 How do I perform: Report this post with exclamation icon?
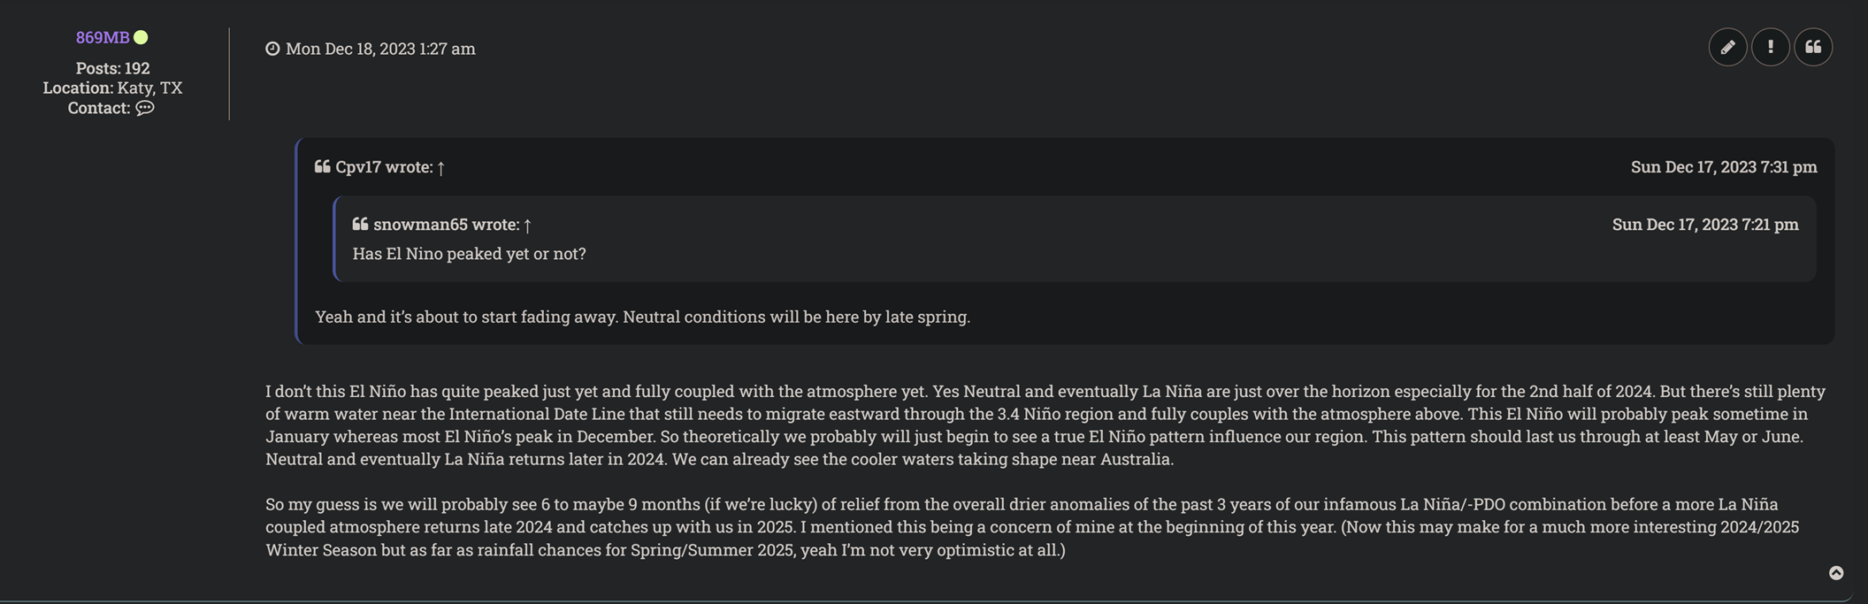(1770, 47)
